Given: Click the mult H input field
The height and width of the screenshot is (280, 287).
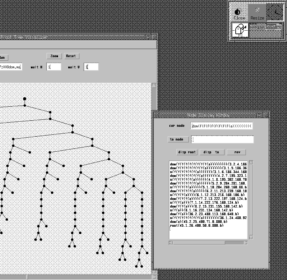Looking at the screenshot, I should pos(54,67).
